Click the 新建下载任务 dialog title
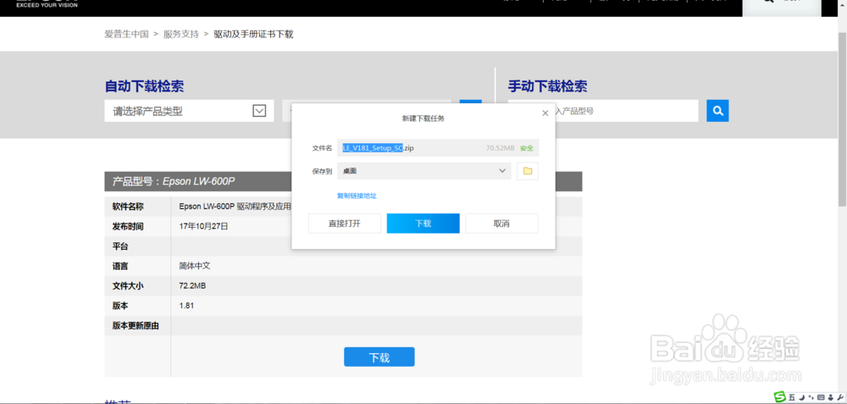 423,119
